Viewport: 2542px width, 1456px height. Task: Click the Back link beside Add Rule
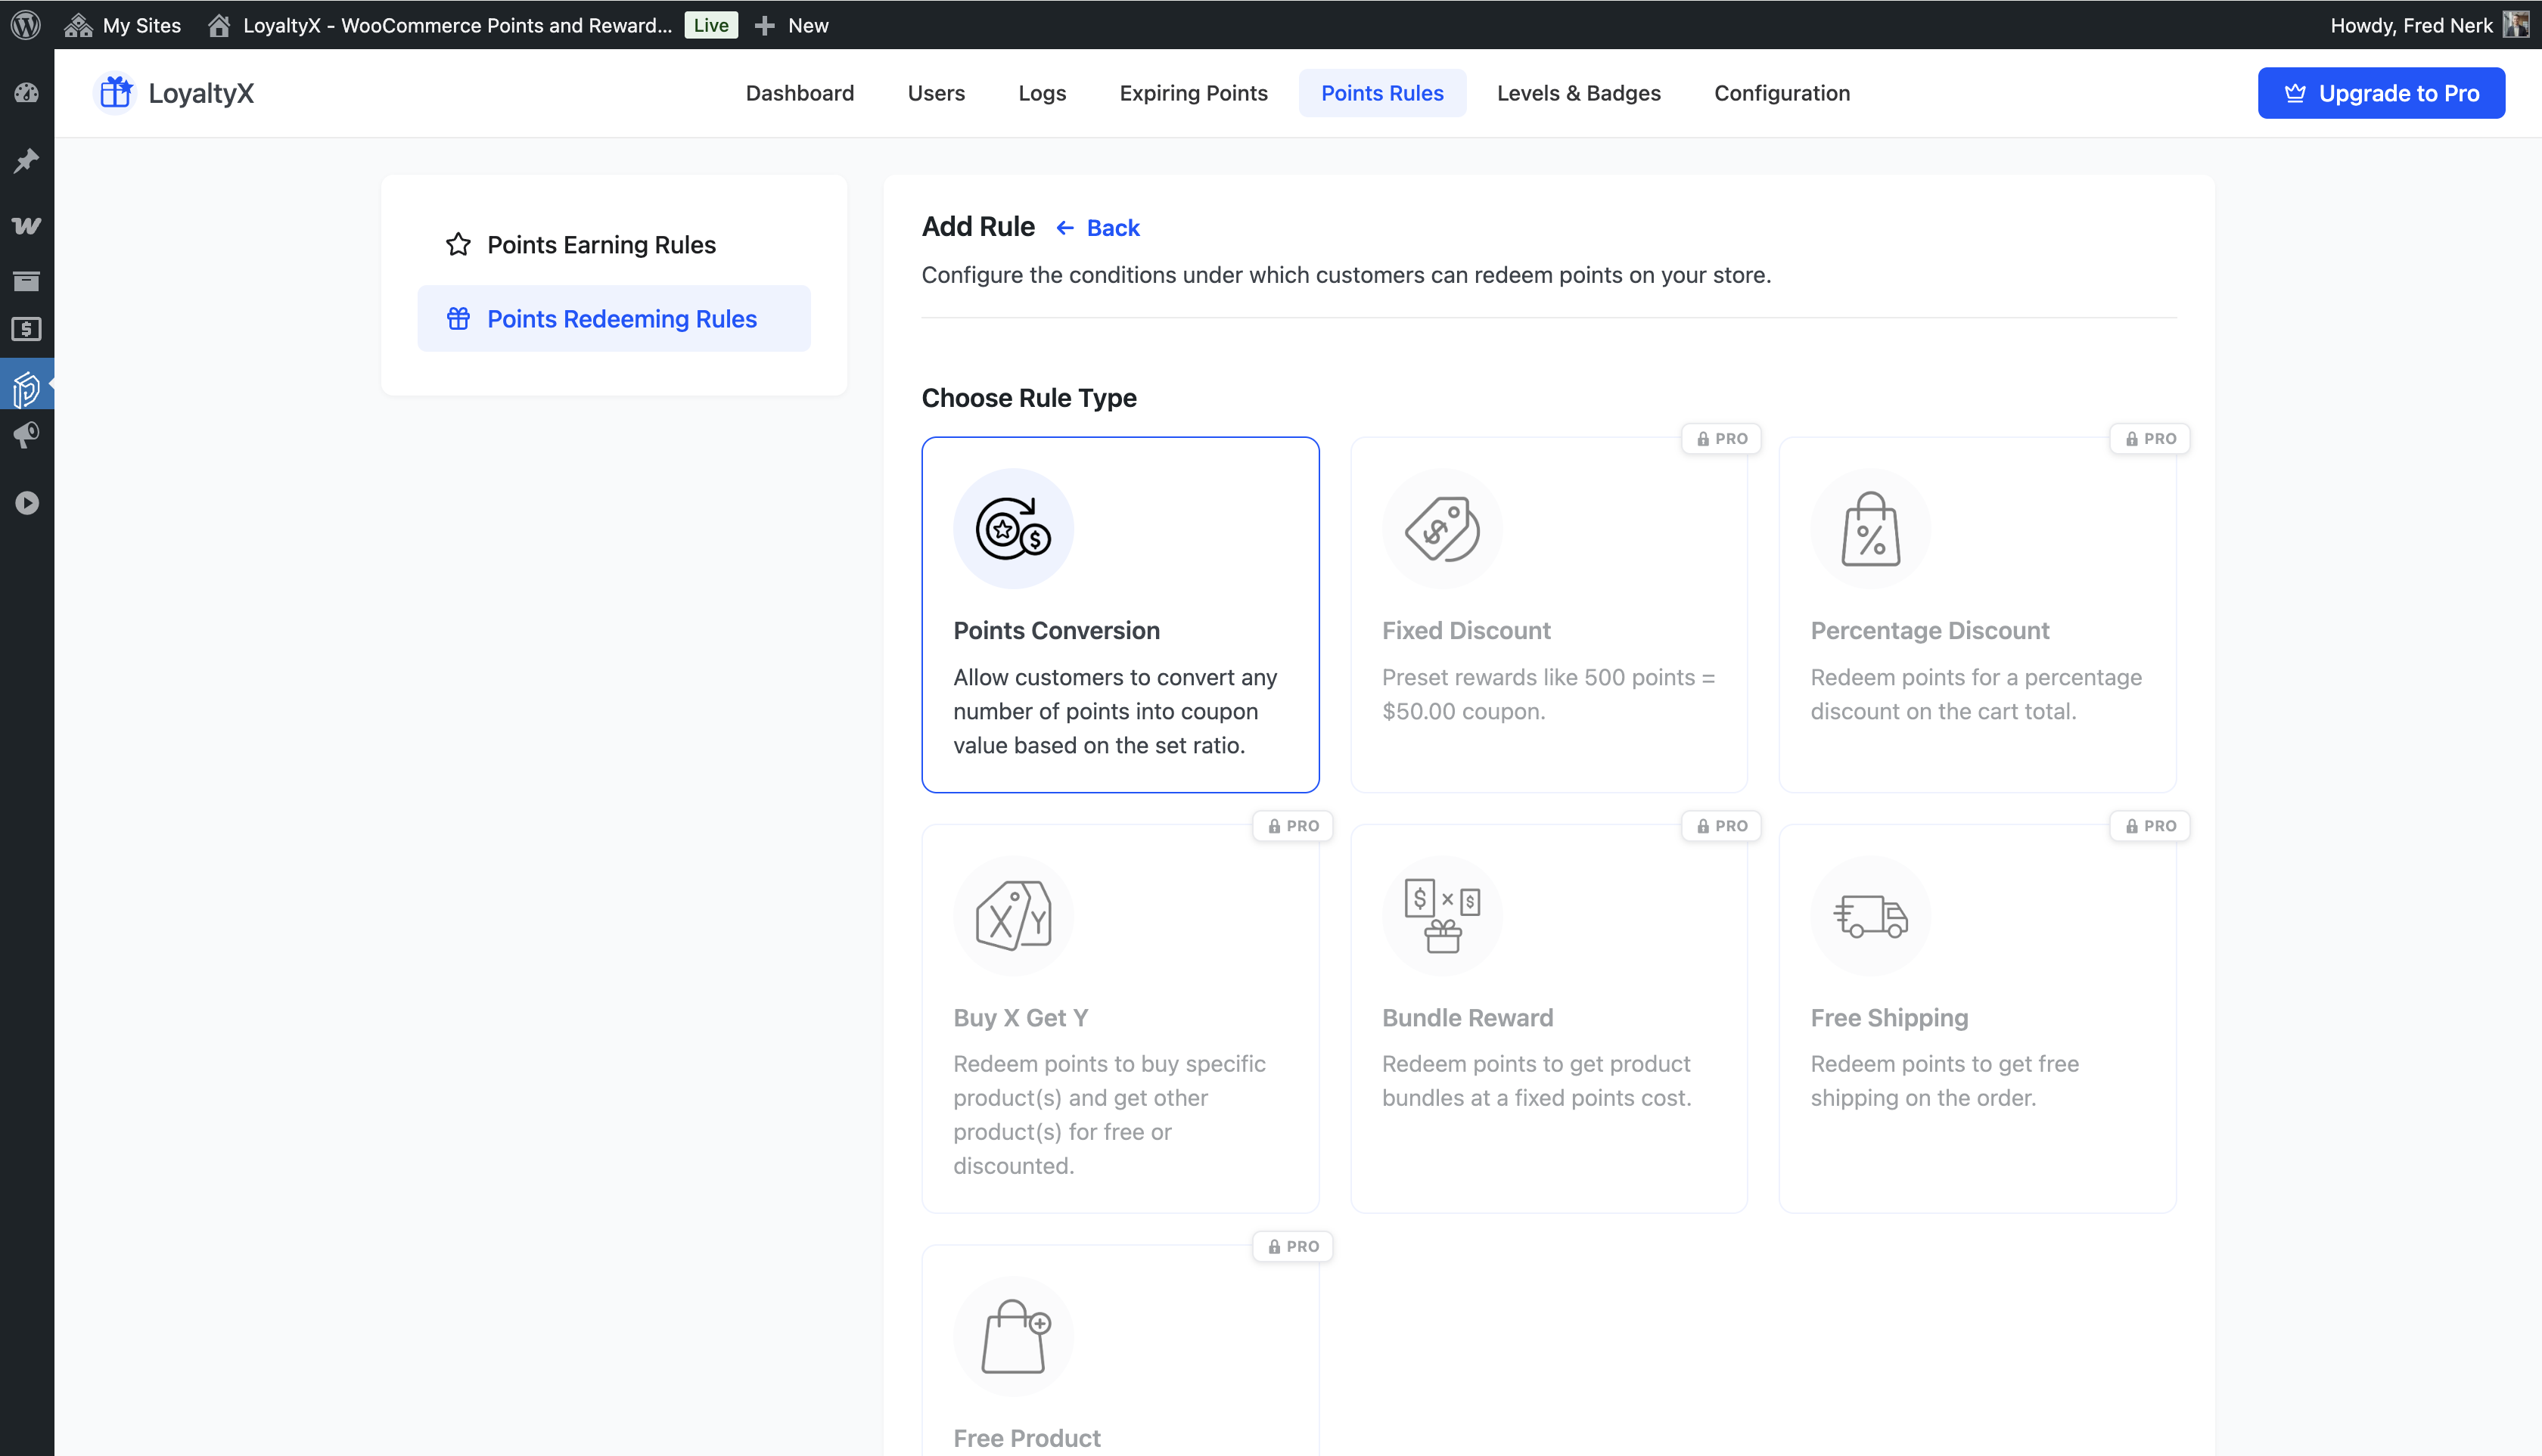click(x=1099, y=228)
